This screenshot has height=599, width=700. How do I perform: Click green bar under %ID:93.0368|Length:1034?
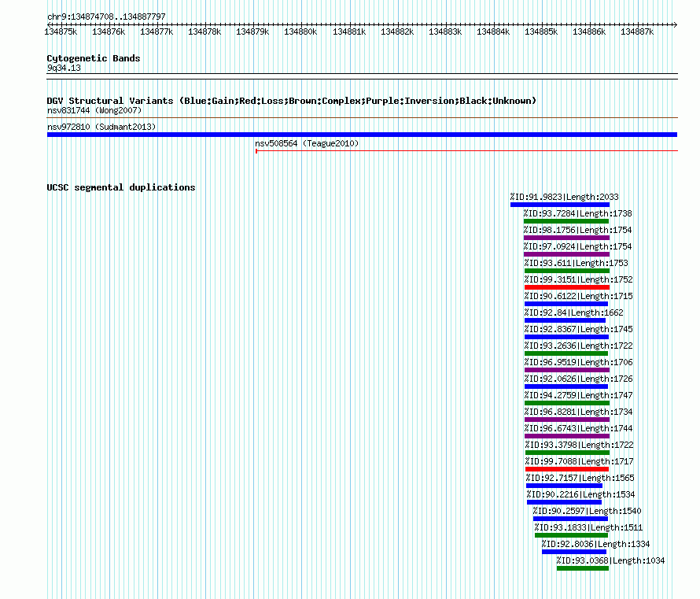coord(583,568)
